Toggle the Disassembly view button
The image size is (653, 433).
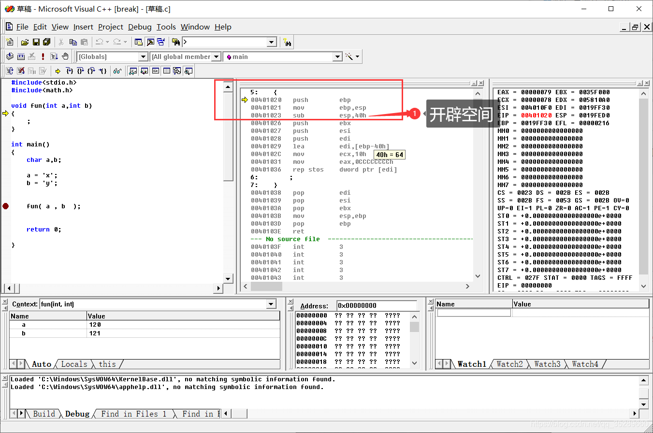tap(188, 71)
